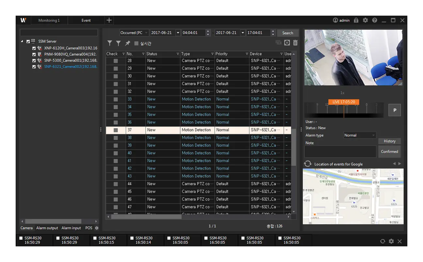Image resolution: width=423 pixels, height=262 pixels.
Task: Click the LIVE 17:05:20 timeline marker
Action: tap(344, 102)
